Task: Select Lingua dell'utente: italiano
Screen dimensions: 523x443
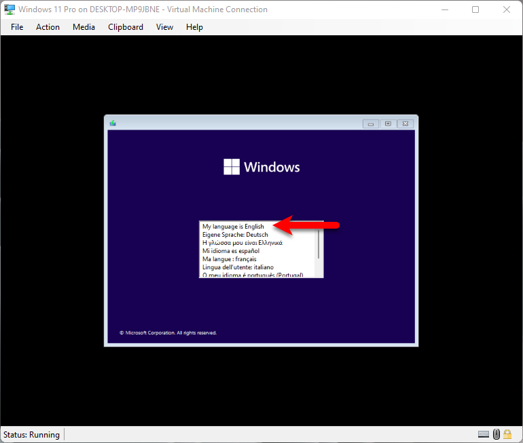Action: [x=238, y=267]
